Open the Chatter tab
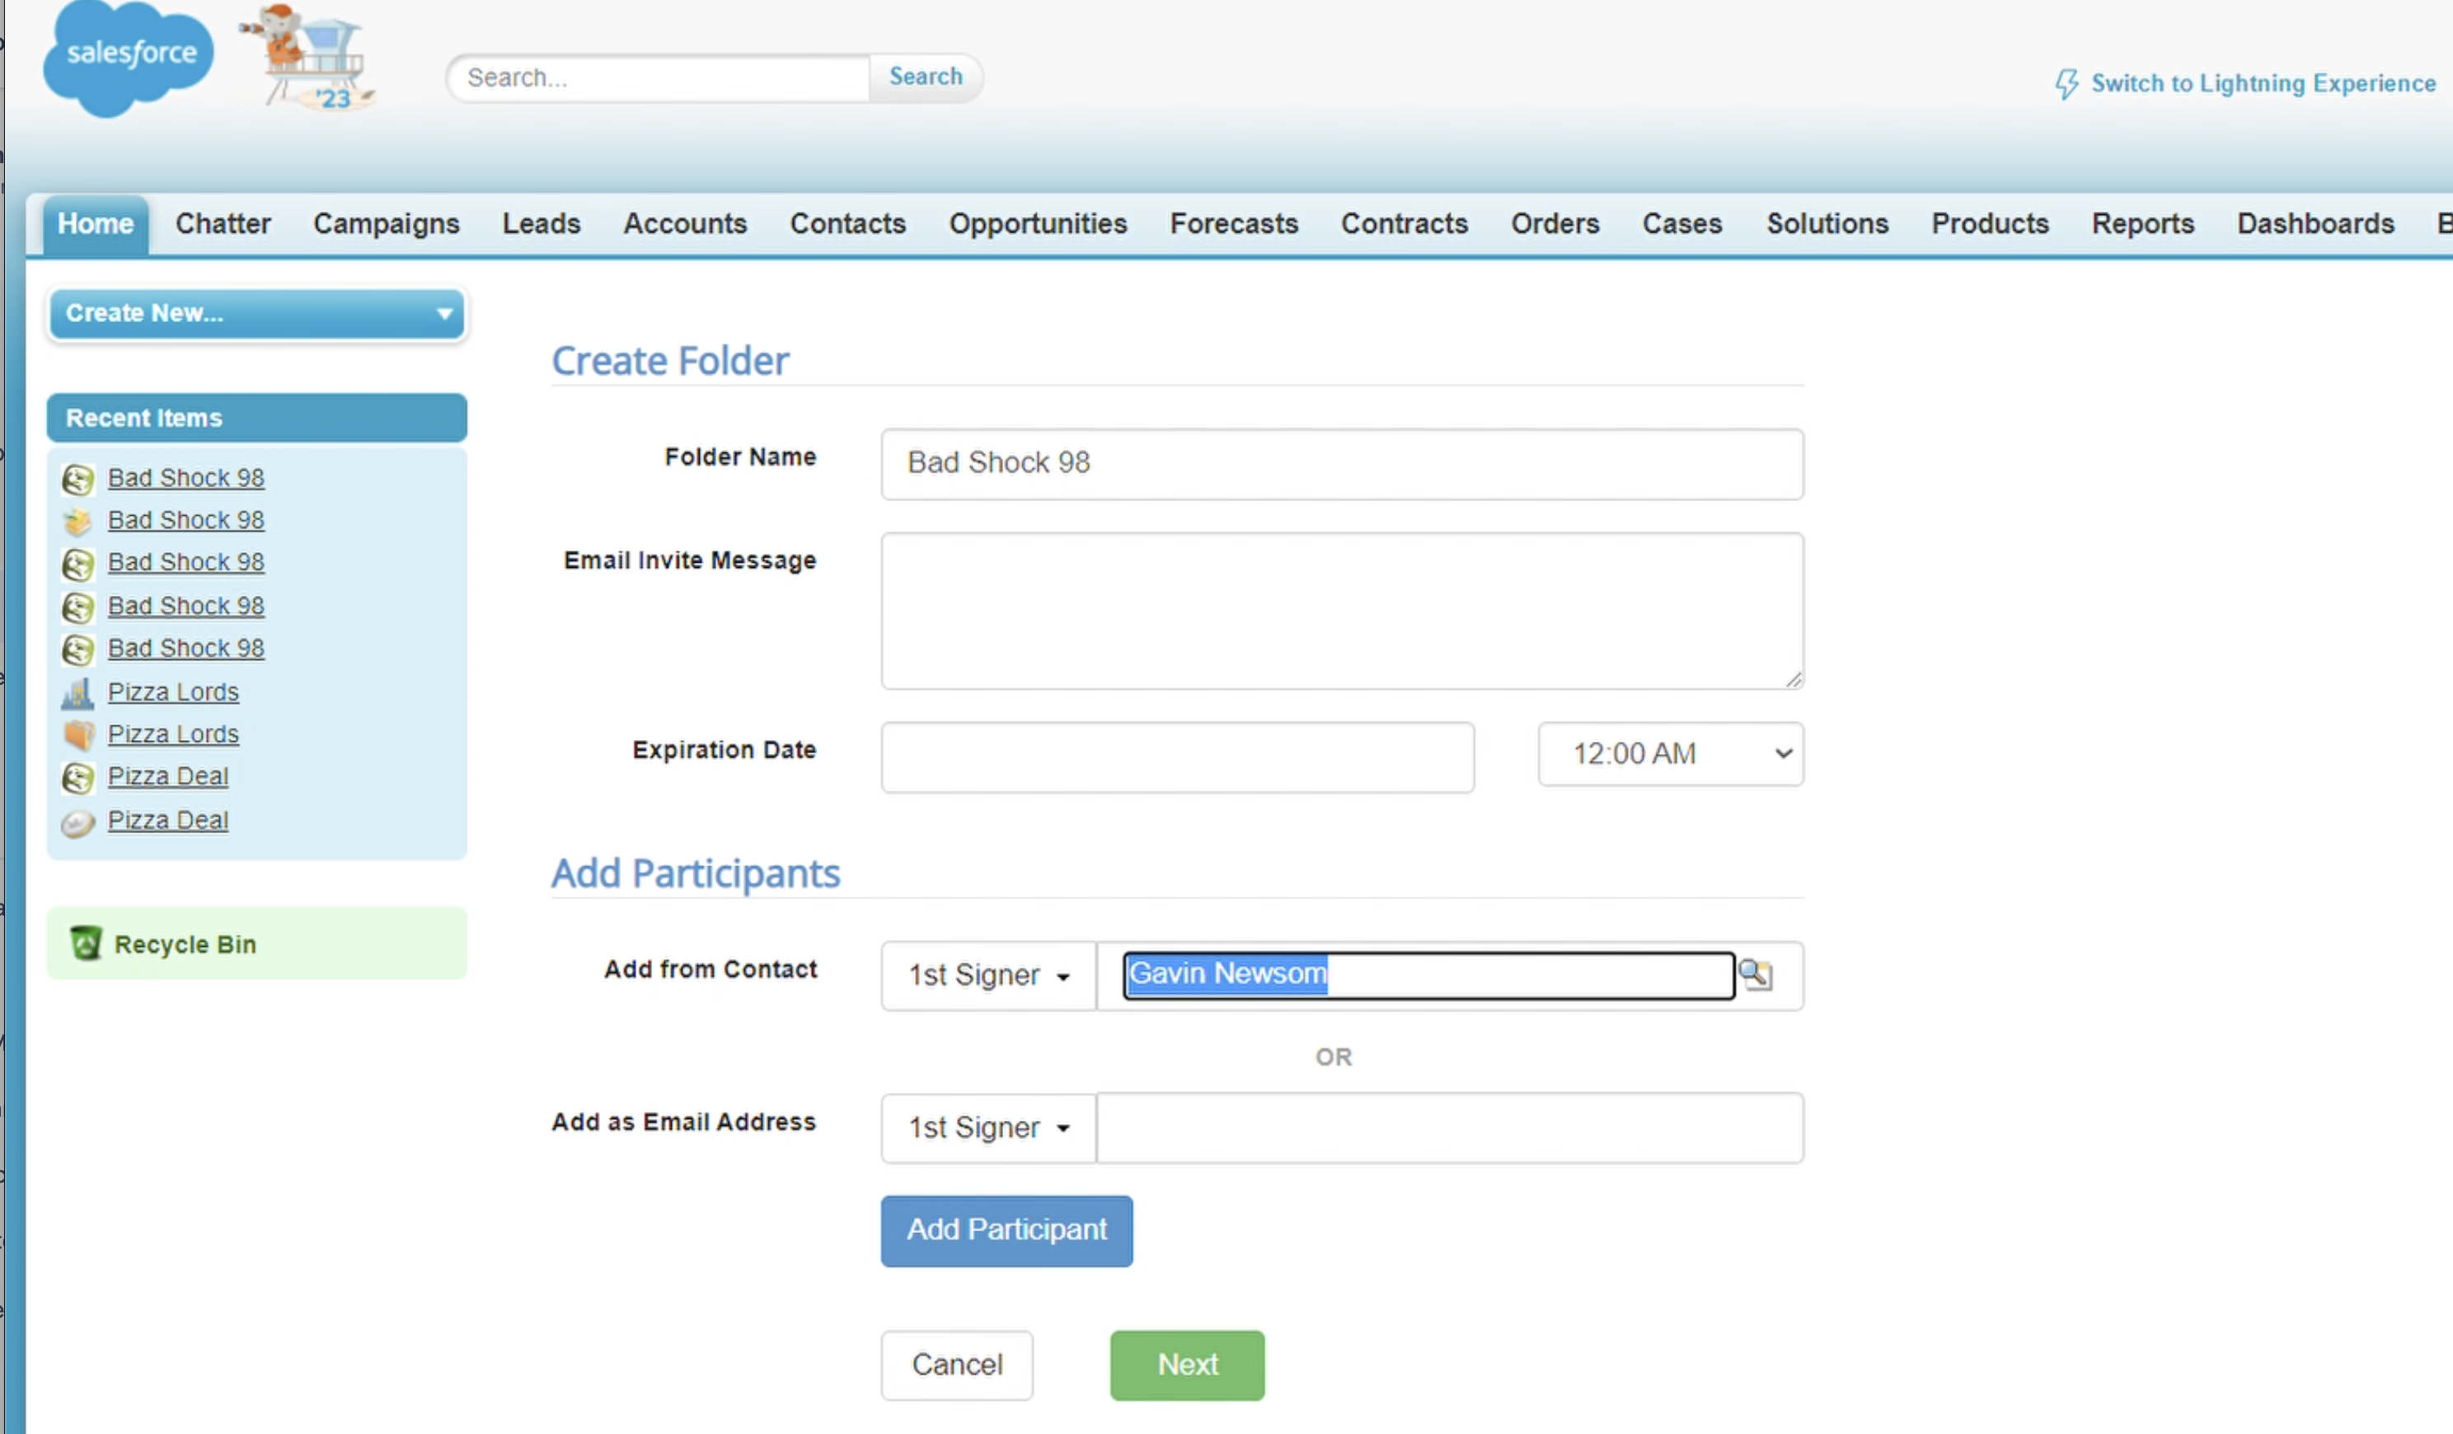Screen dimensions: 2453x1434 (223, 224)
